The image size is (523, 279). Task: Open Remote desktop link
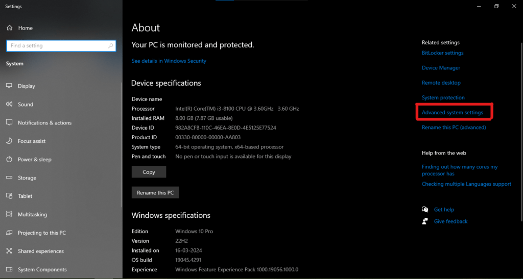[x=441, y=83]
